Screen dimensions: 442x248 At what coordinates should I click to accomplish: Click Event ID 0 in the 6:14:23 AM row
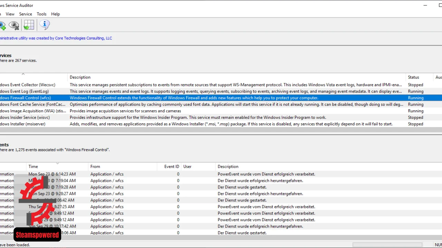(178, 174)
